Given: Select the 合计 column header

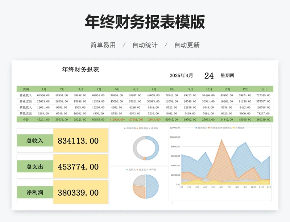Looking at the screenshot, I should click(264, 89).
